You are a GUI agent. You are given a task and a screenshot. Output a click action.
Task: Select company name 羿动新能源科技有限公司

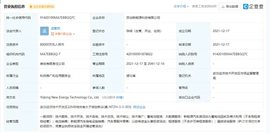coord(143,18)
